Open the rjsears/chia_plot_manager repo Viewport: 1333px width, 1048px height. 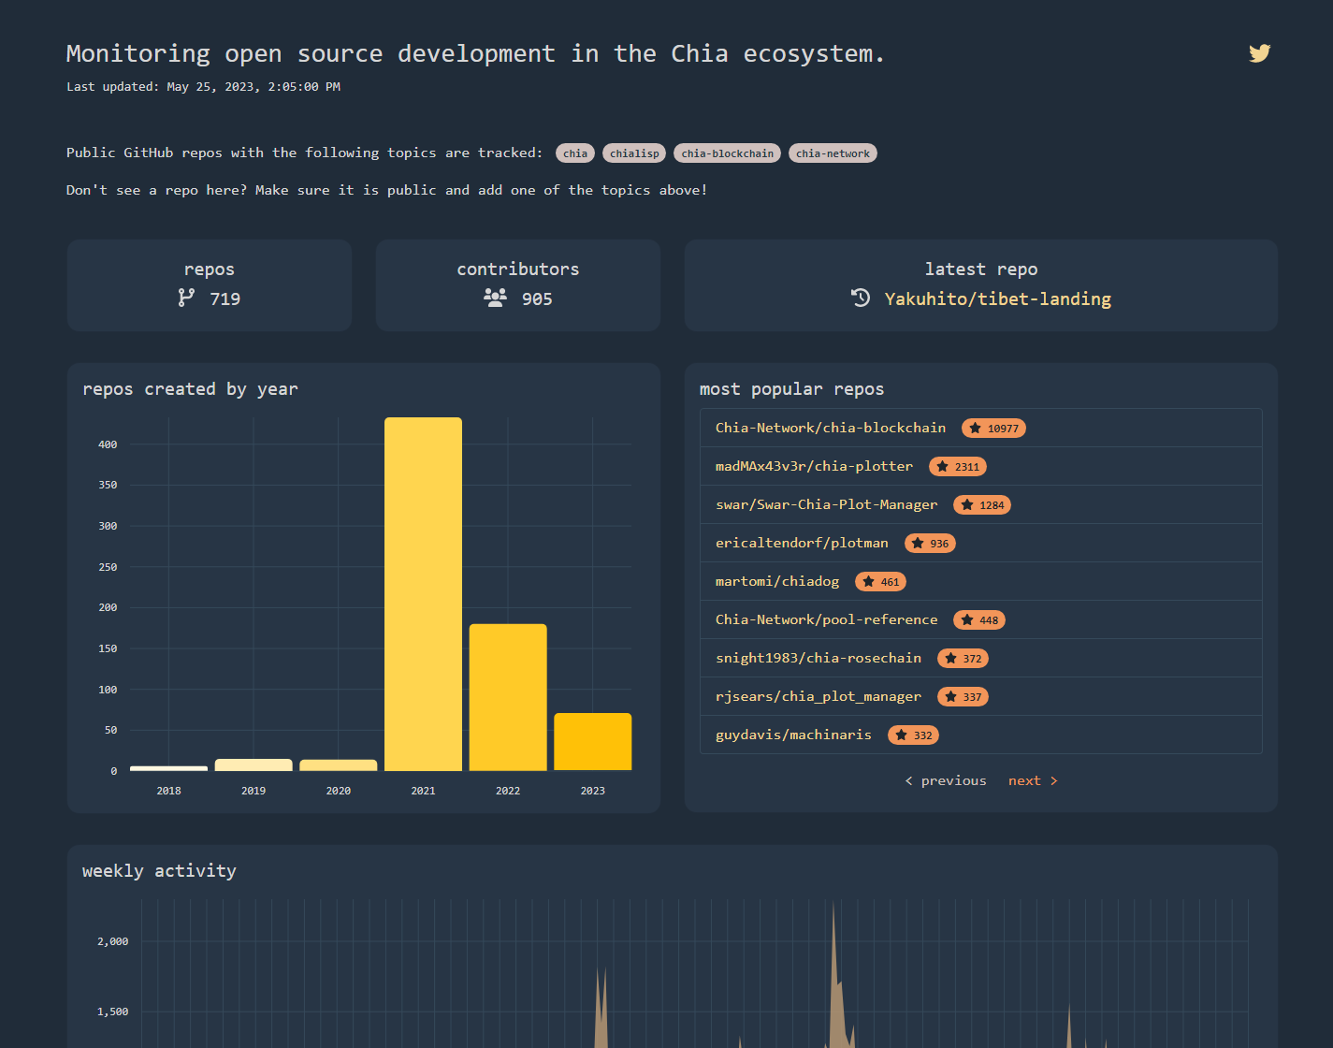point(819,696)
